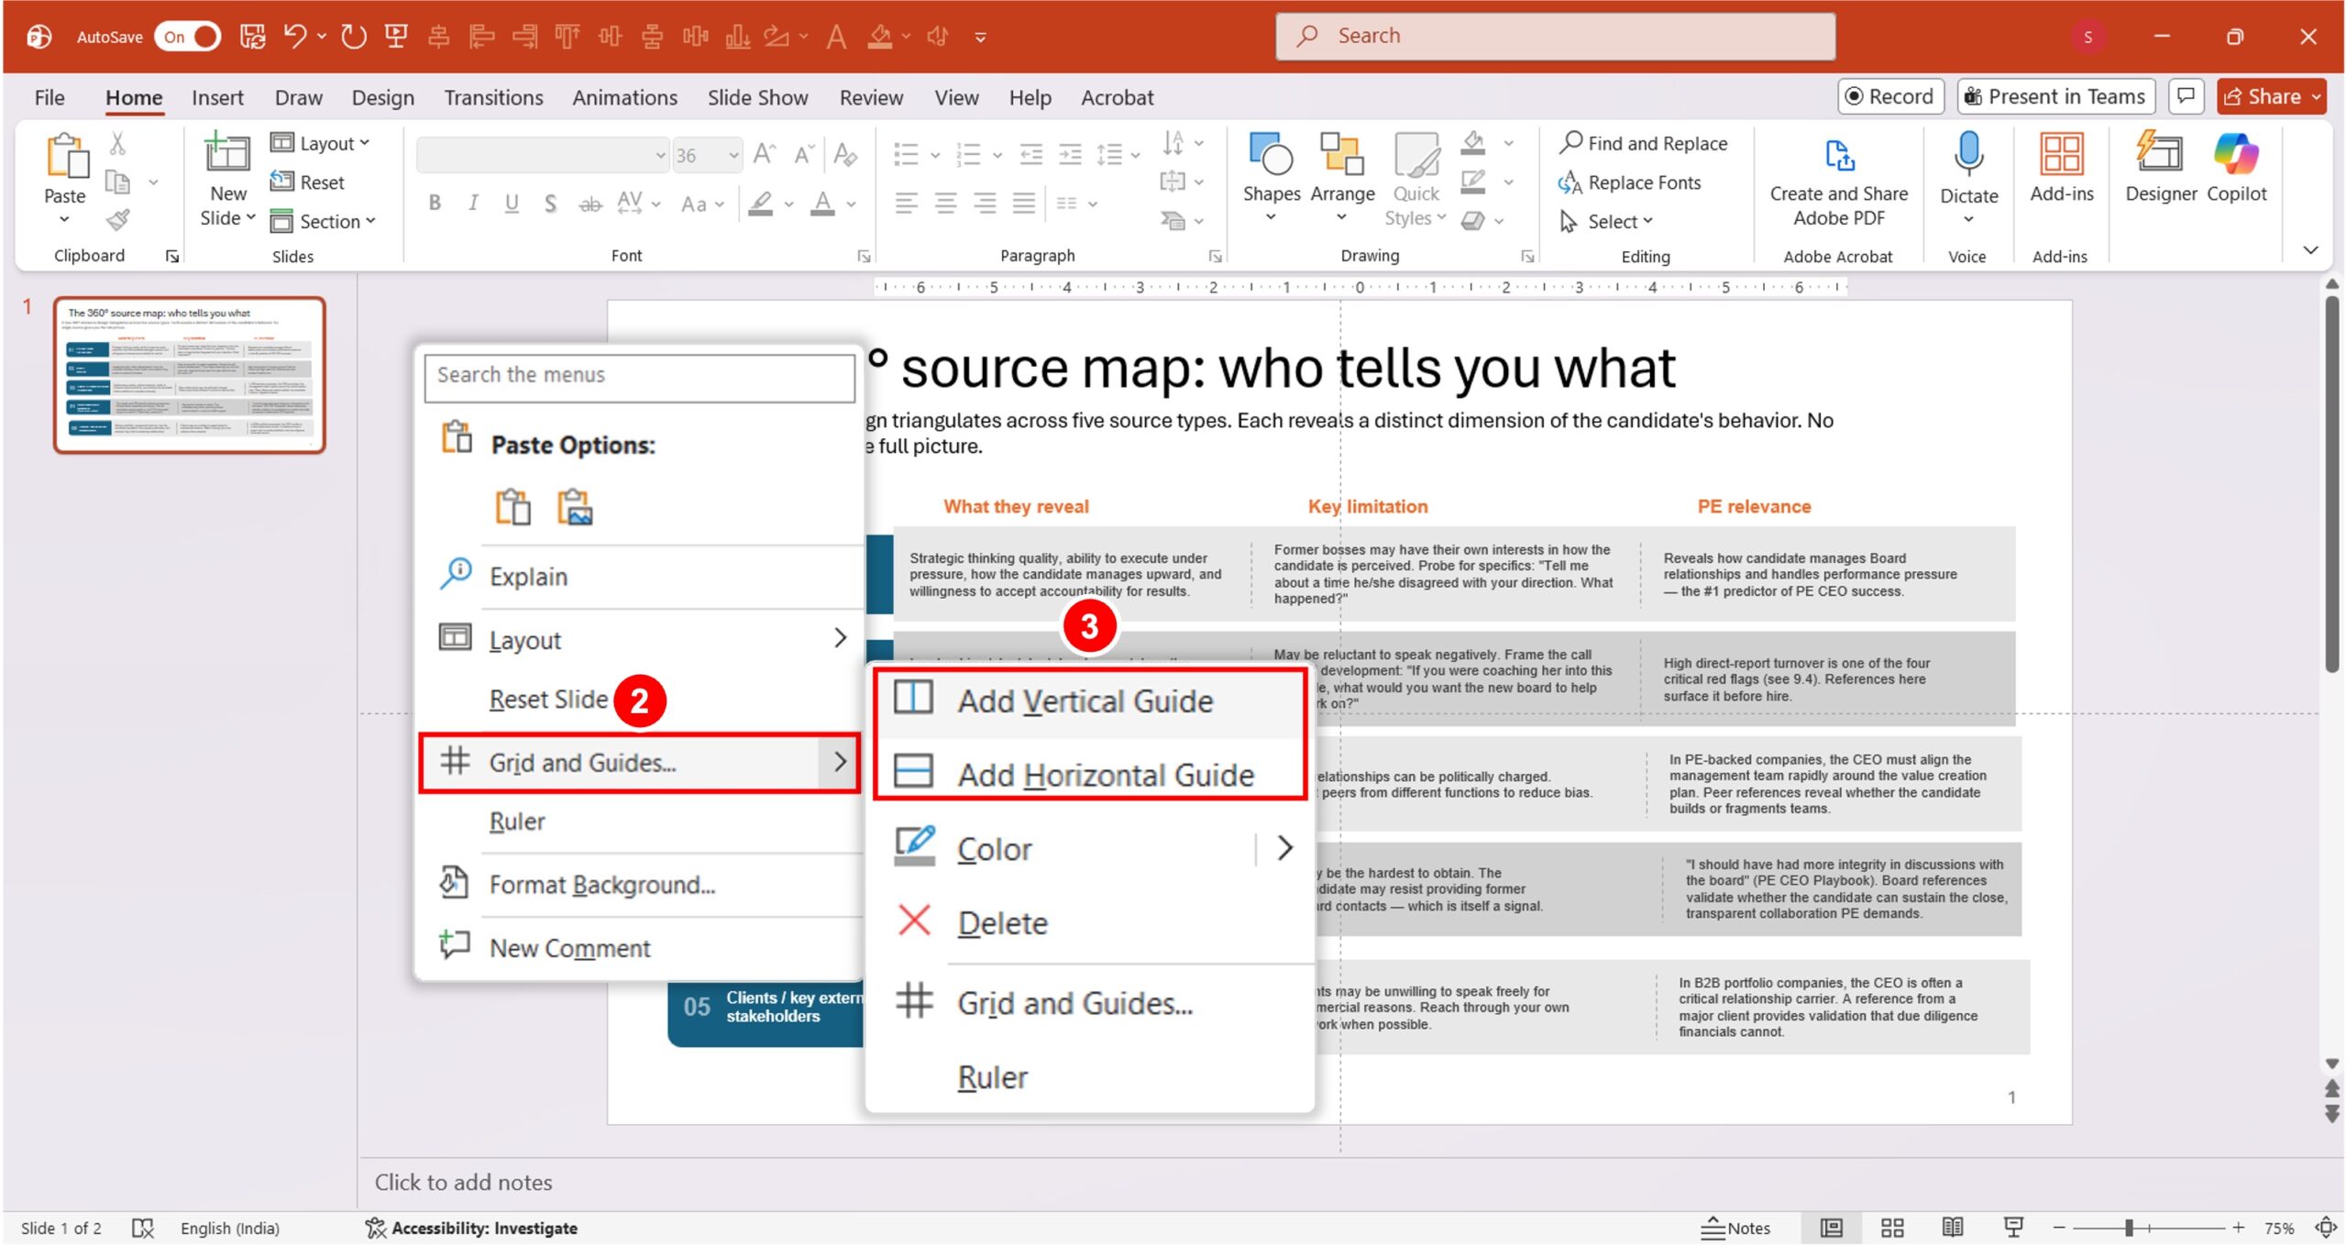The image size is (2347, 1246).
Task: Start recording with the Record button
Action: [1890, 95]
